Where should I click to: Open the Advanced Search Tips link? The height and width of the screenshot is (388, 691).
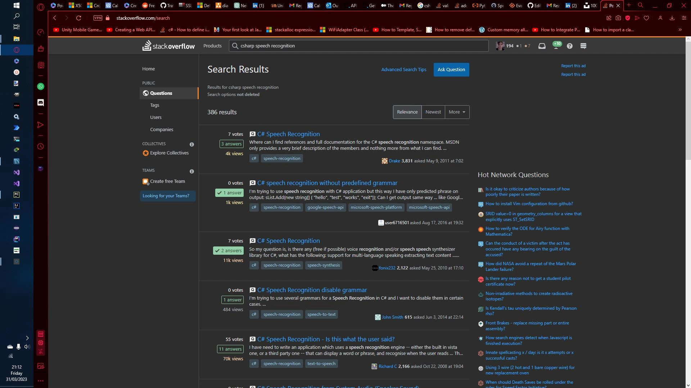point(403,70)
